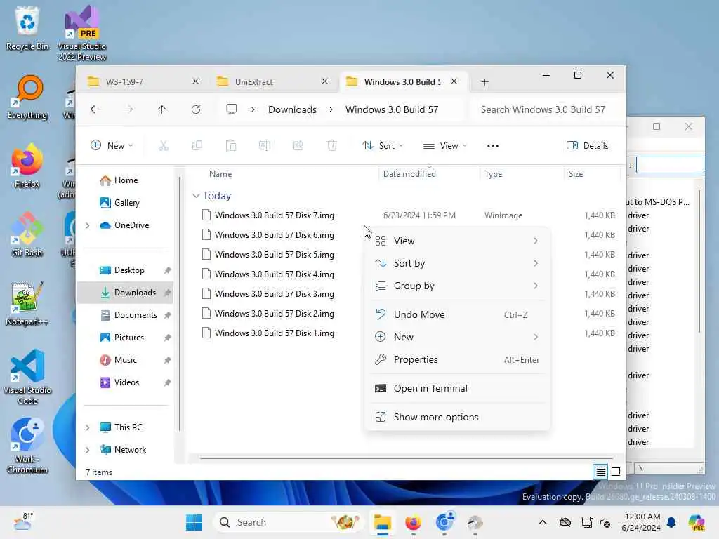
Task: Launch Visual Studio Code desktop shortcut
Action: coord(27,377)
